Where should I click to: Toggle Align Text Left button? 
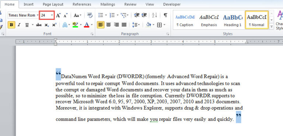(x=101, y=25)
